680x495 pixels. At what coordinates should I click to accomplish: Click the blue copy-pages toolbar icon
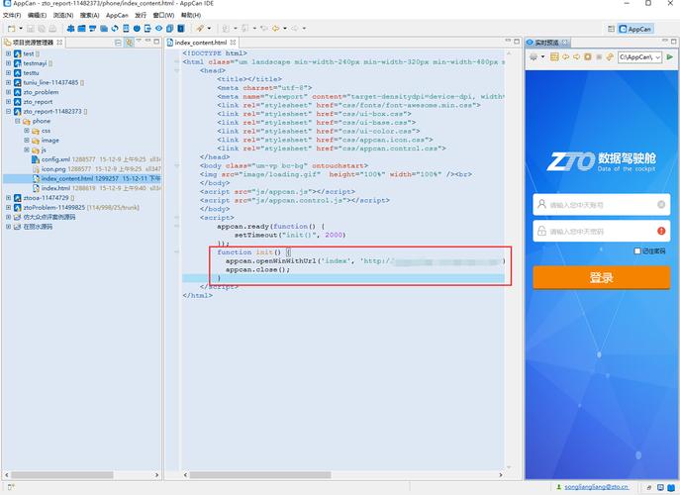coord(169,29)
